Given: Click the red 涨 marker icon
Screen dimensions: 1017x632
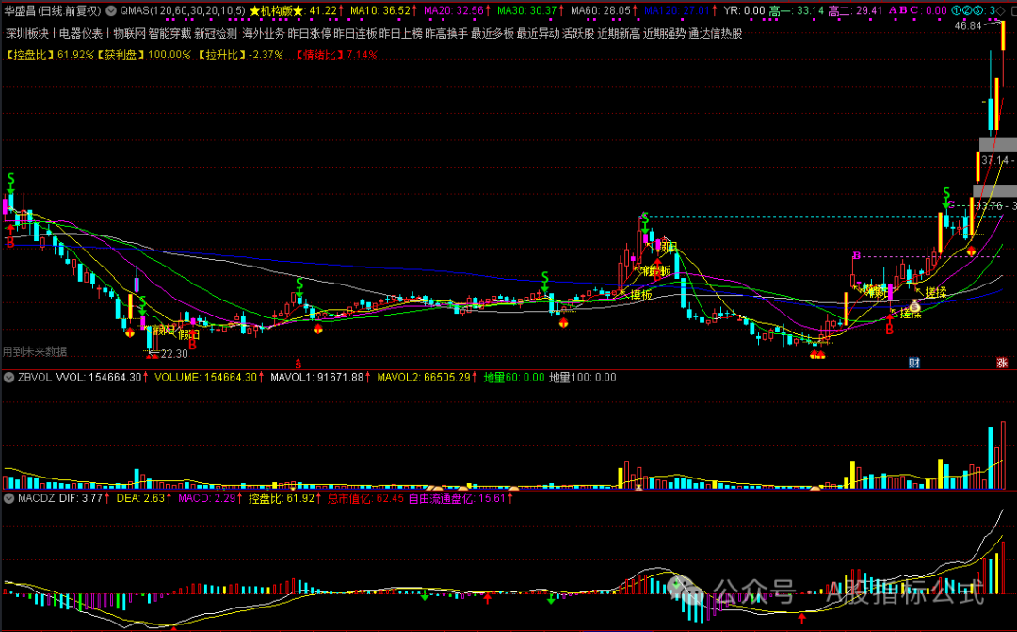Looking at the screenshot, I should (1002, 363).
